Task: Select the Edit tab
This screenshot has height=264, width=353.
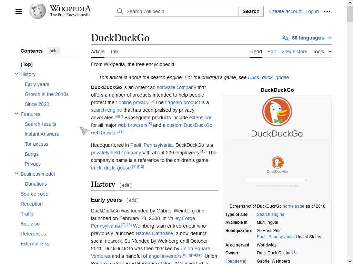Action: point(272,52)
